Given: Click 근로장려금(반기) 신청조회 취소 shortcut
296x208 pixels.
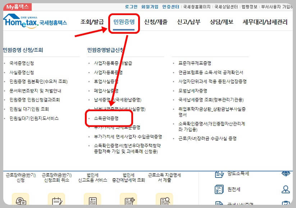Looking at the screenshot, I should (56, 178).
